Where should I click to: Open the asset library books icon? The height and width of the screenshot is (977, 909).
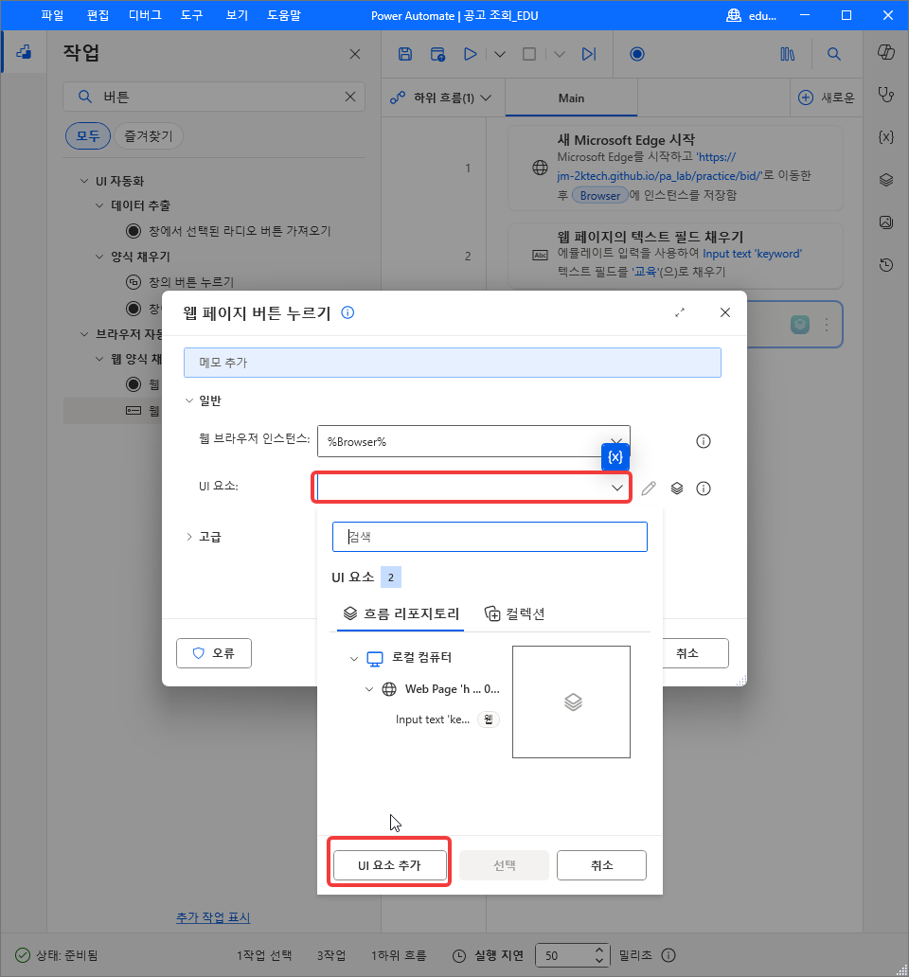tap(788, 54)
